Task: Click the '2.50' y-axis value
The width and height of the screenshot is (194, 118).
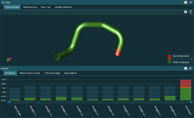Action: pyautogui.click(x=3, y=80)
